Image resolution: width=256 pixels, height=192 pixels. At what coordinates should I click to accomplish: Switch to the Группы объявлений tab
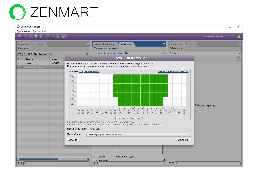point(104,44)
